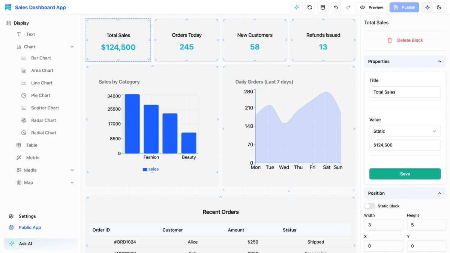Open Settings from the sidebar
This screenshot has width=450, height=253.
tap(27, 216)
